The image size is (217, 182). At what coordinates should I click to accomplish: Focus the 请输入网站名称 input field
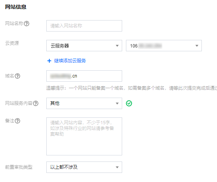(x=84, y=26)
